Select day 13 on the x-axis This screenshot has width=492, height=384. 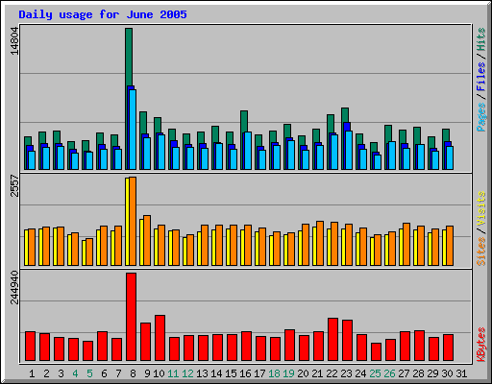coord(202,373)
